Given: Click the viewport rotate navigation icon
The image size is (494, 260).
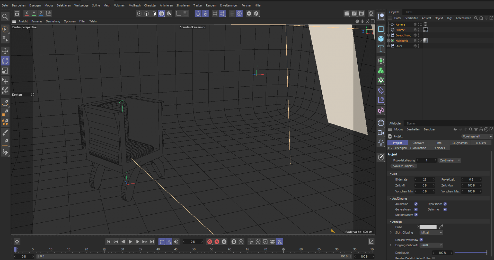Looking at the screenshot, I should [x=367, y=21].
